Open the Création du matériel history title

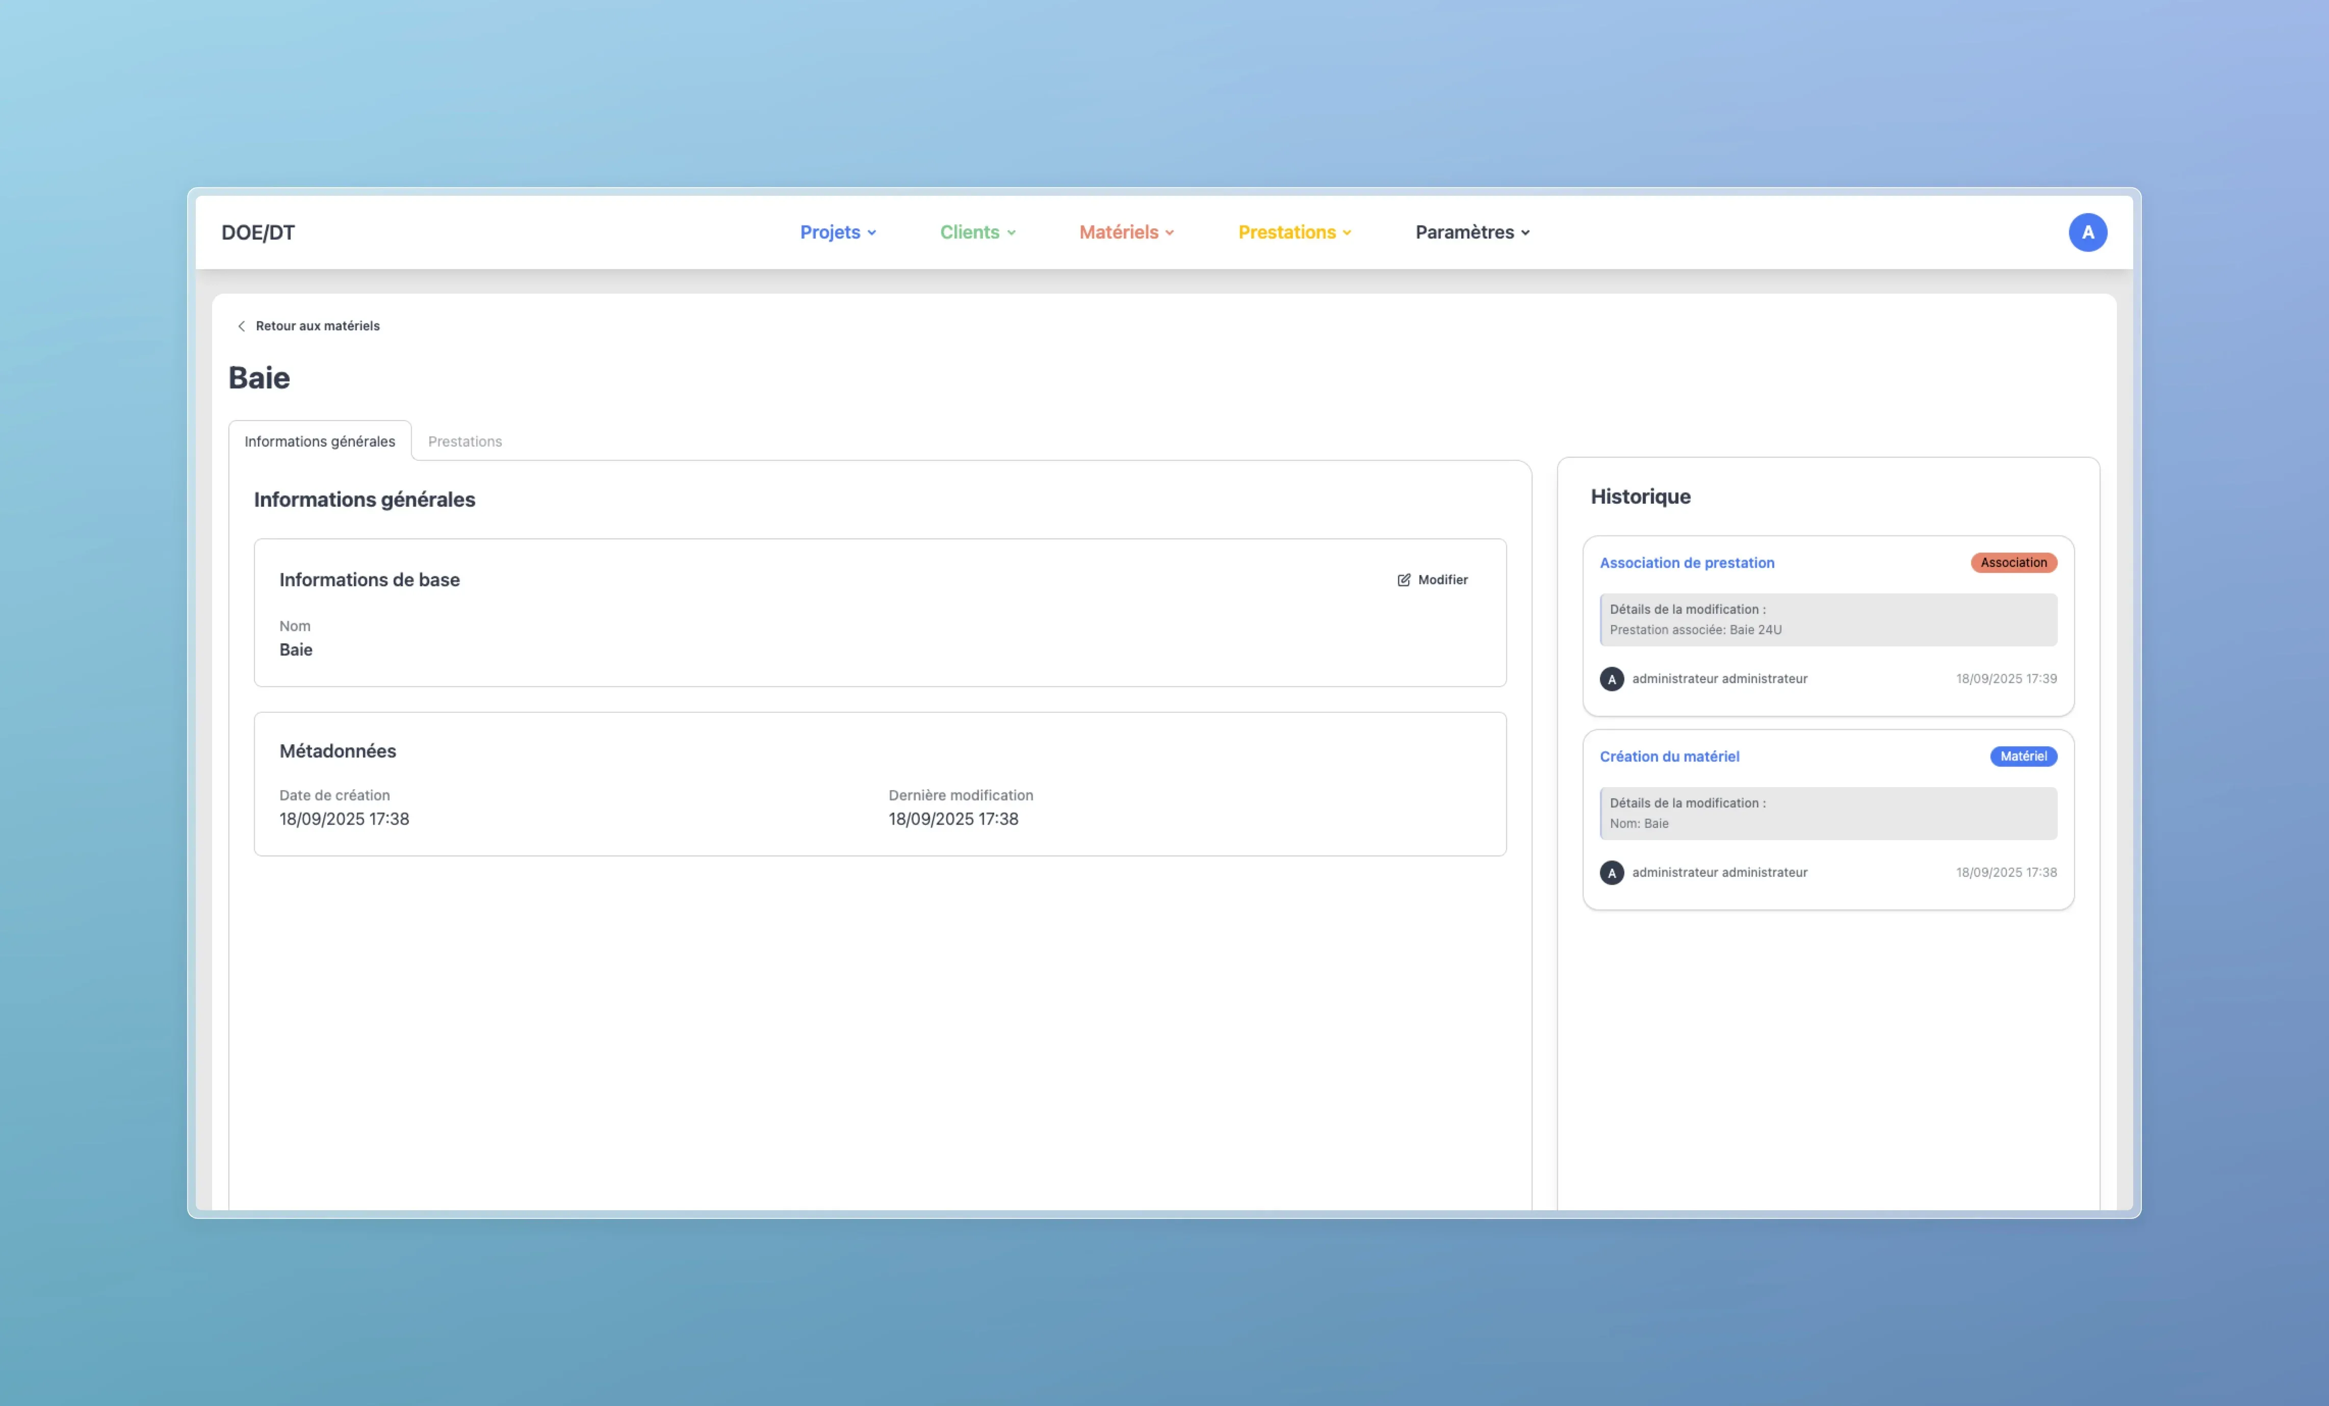point(1668,757)
